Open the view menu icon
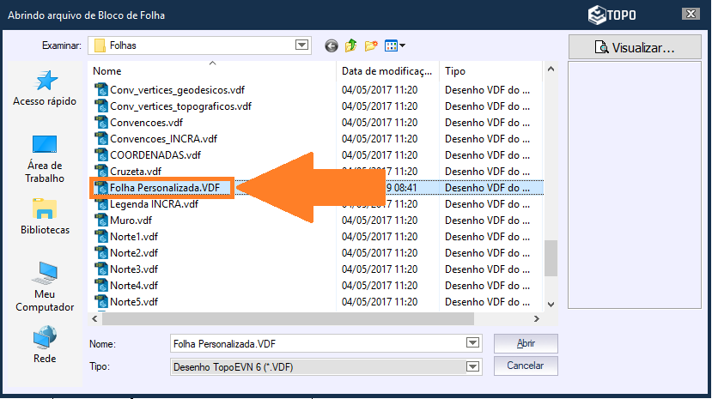 pos(395,45)
